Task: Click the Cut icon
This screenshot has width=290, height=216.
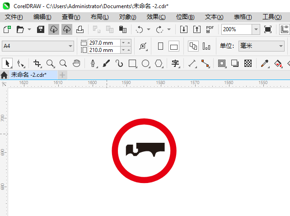Action: pos(96,29)
